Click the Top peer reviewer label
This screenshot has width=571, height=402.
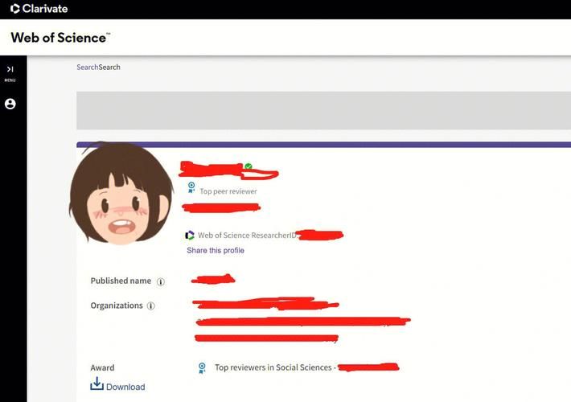228,191
